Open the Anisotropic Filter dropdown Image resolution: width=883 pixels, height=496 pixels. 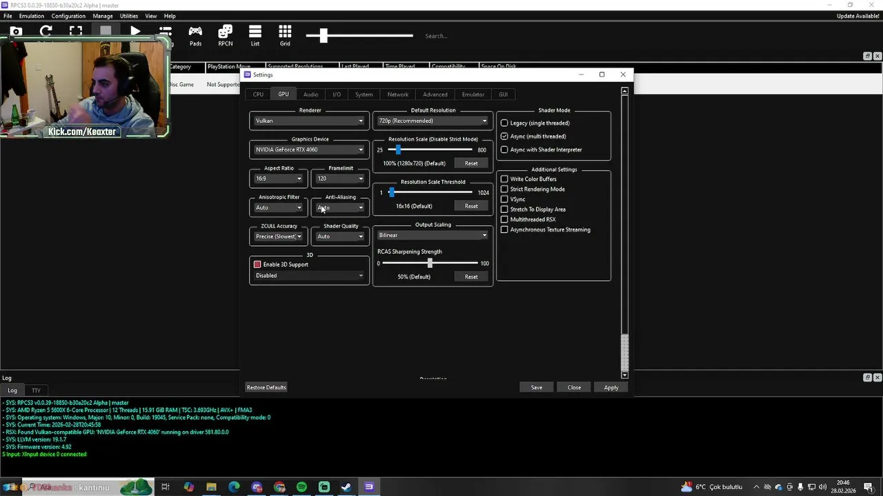click(279, 207)
